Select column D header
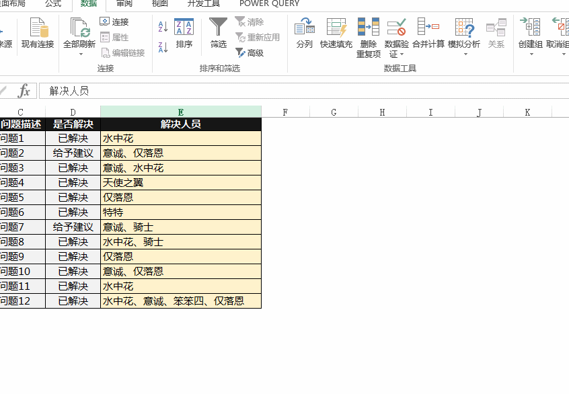The image size is (569, 394). [x=73, y=112]
